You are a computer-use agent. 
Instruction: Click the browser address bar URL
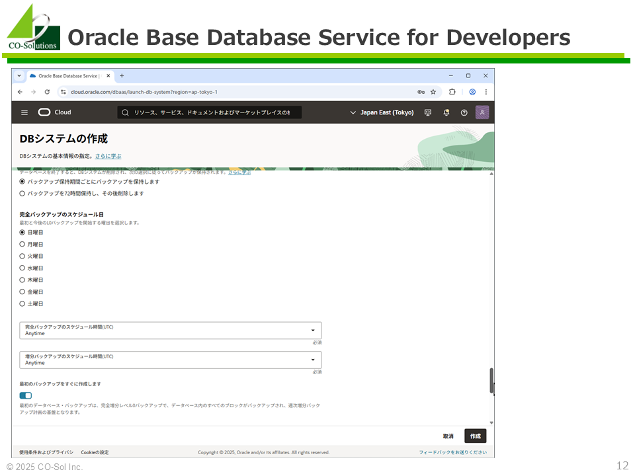pyautogui.click(x=144, y=92)
